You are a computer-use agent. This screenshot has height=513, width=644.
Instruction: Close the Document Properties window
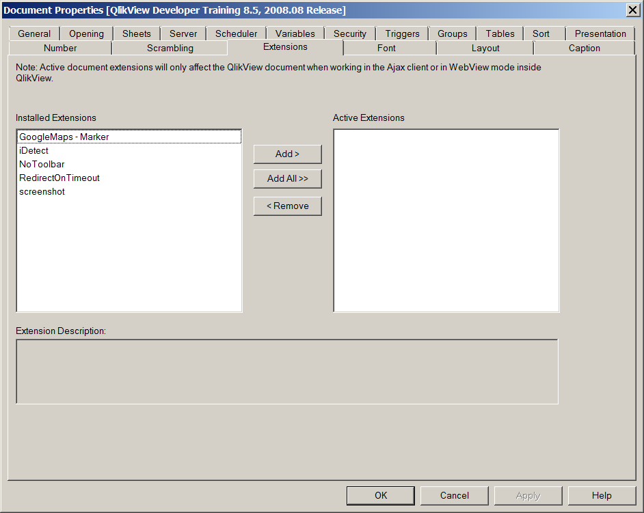pos(632,10)
